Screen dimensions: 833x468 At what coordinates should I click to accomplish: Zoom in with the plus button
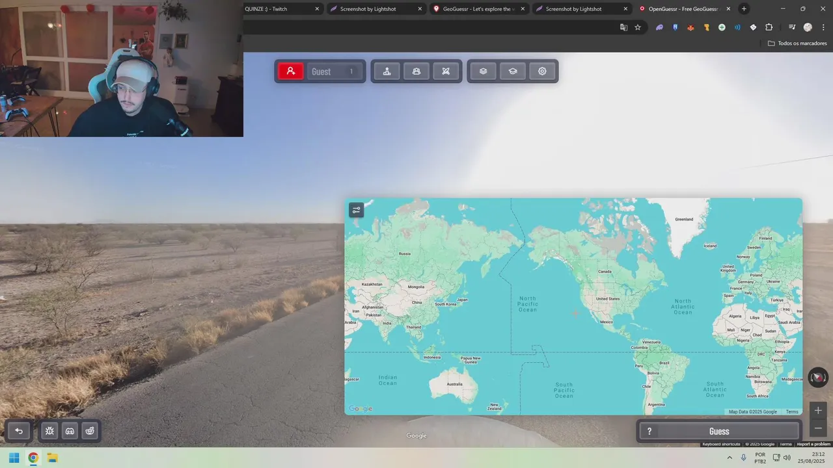tap(818, 410)
